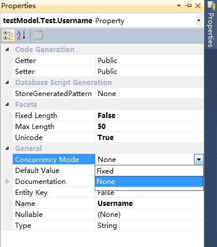Click the Setter value Public
217x247 pixels.
[x=107, y=72]
